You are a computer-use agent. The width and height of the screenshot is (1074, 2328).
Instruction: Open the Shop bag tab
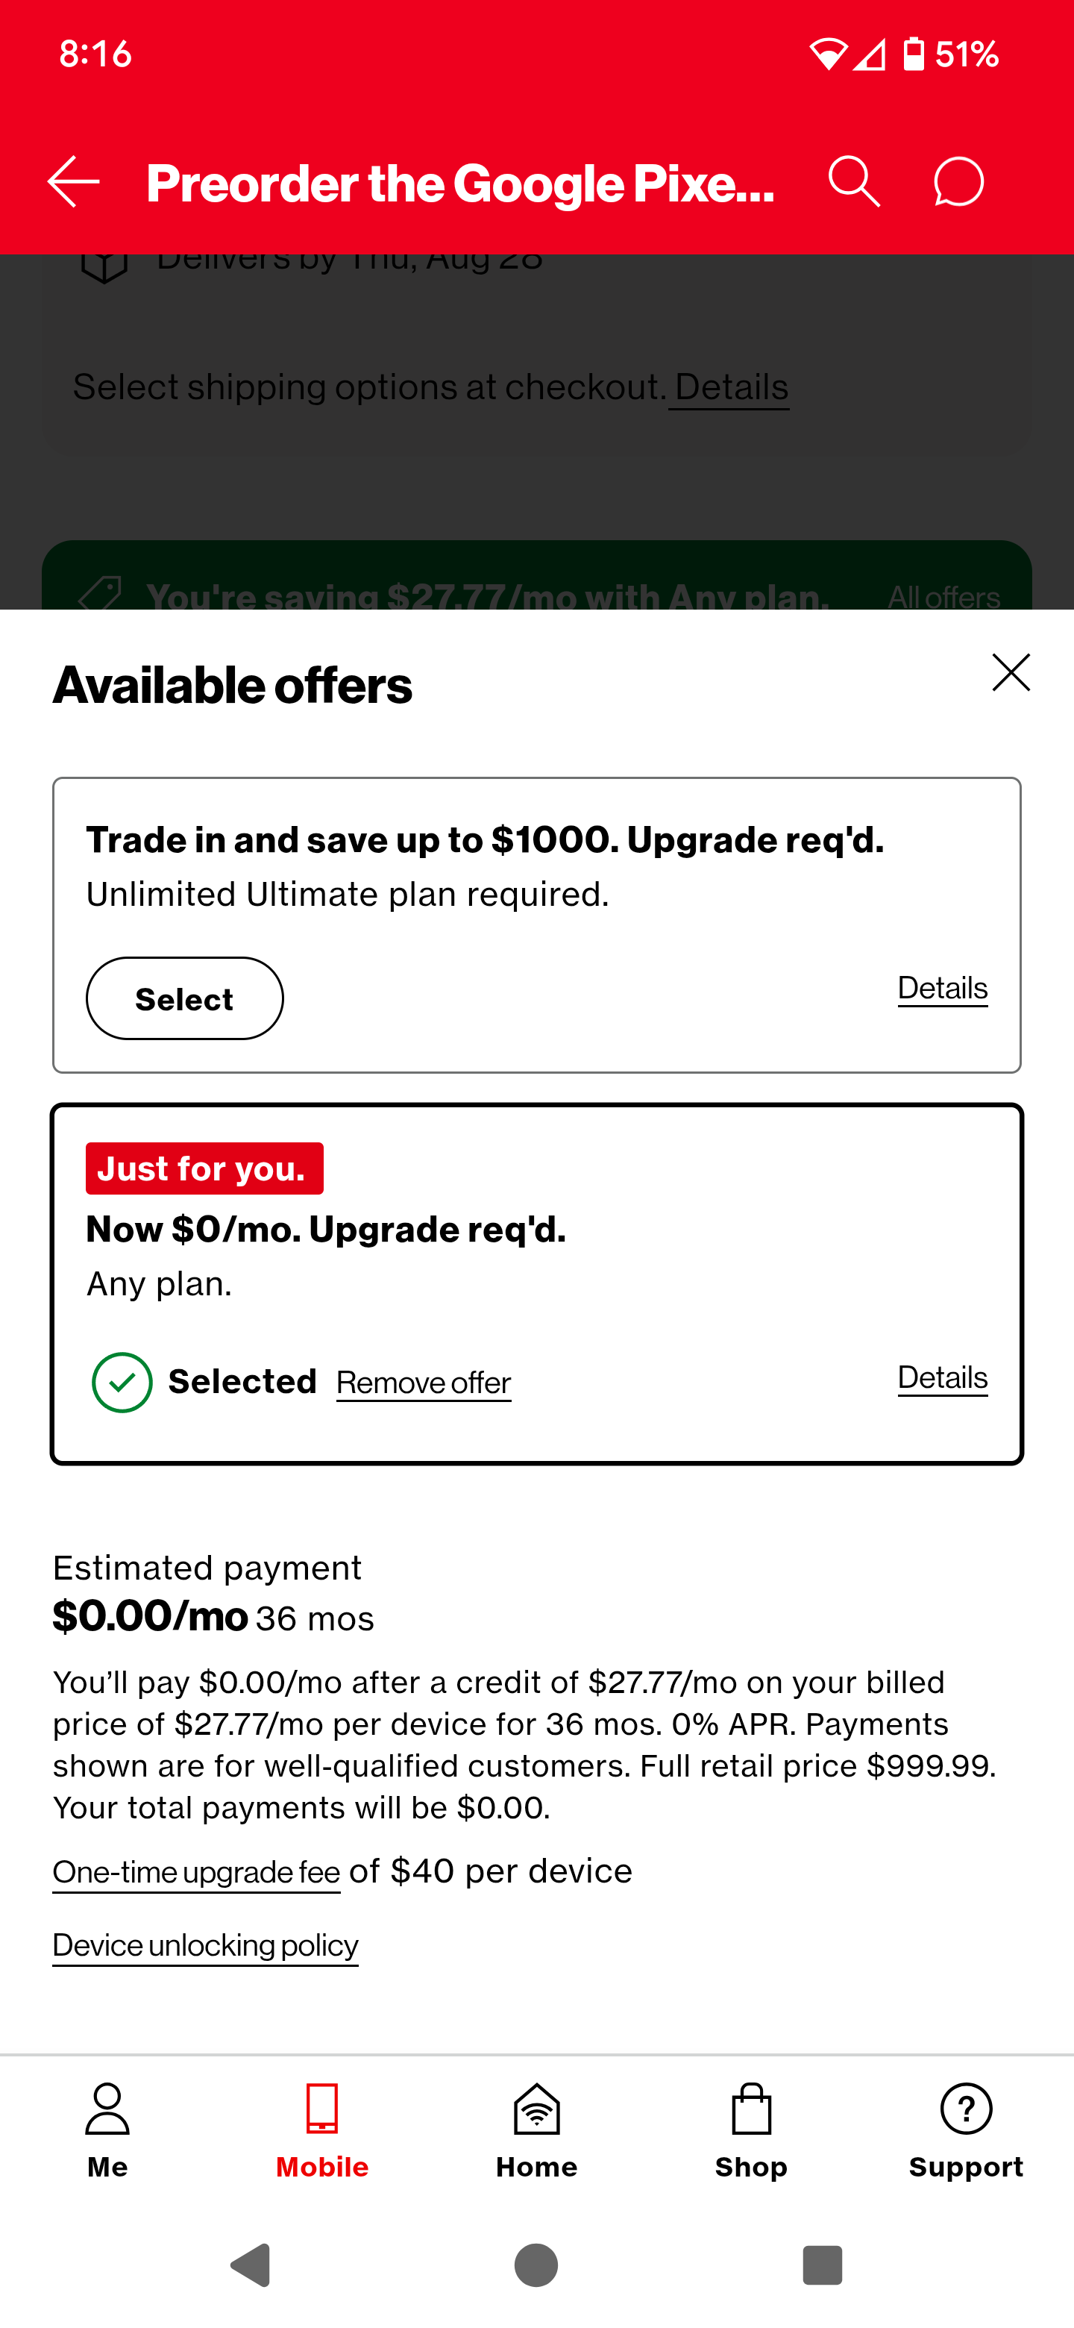point(750,2130)
